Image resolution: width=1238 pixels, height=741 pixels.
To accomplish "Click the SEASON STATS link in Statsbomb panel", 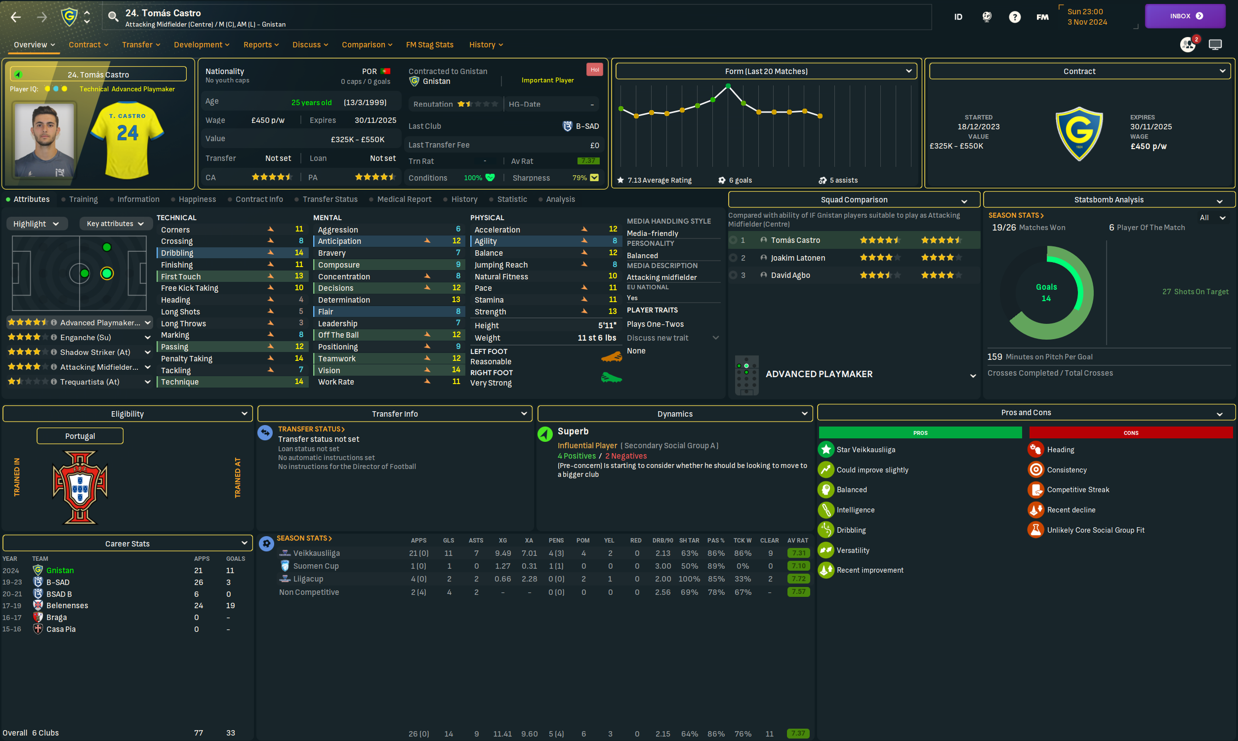I will (x=1015, y=215).
